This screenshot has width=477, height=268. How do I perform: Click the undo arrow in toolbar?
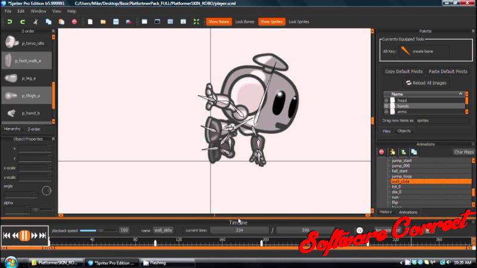tap(10, 21)
